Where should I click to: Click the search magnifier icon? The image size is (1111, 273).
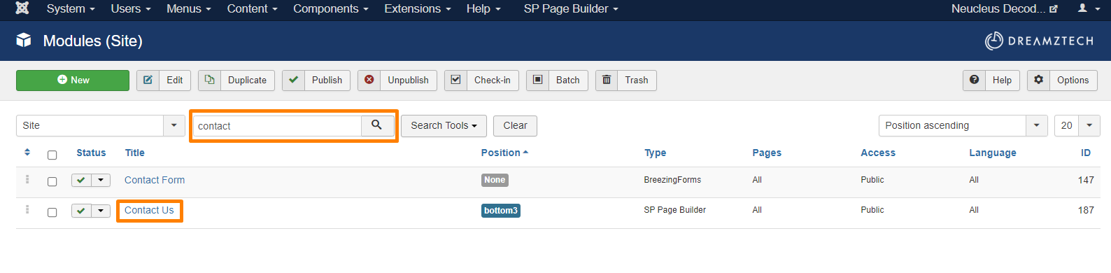pos(377,125)
